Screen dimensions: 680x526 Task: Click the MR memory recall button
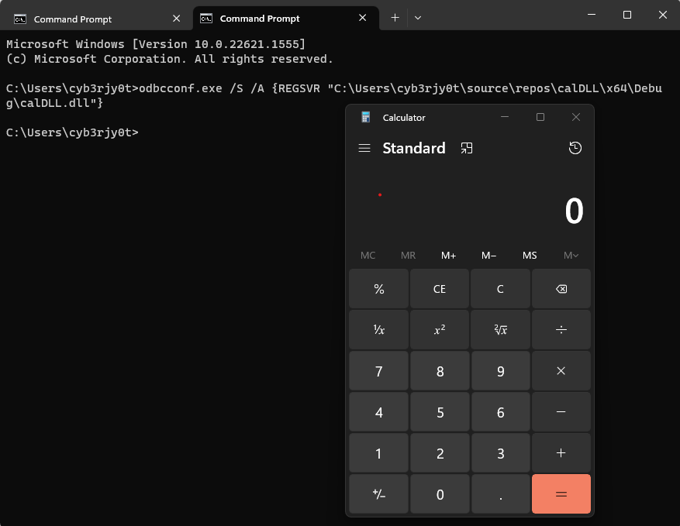tap(408, 255)
